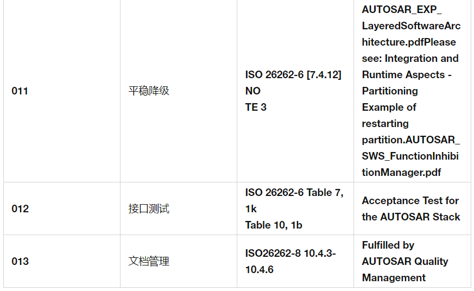Click the AUTOSAR_EXP_LayeredSoftwareArchitecture.pdf file name

(410, 26)
